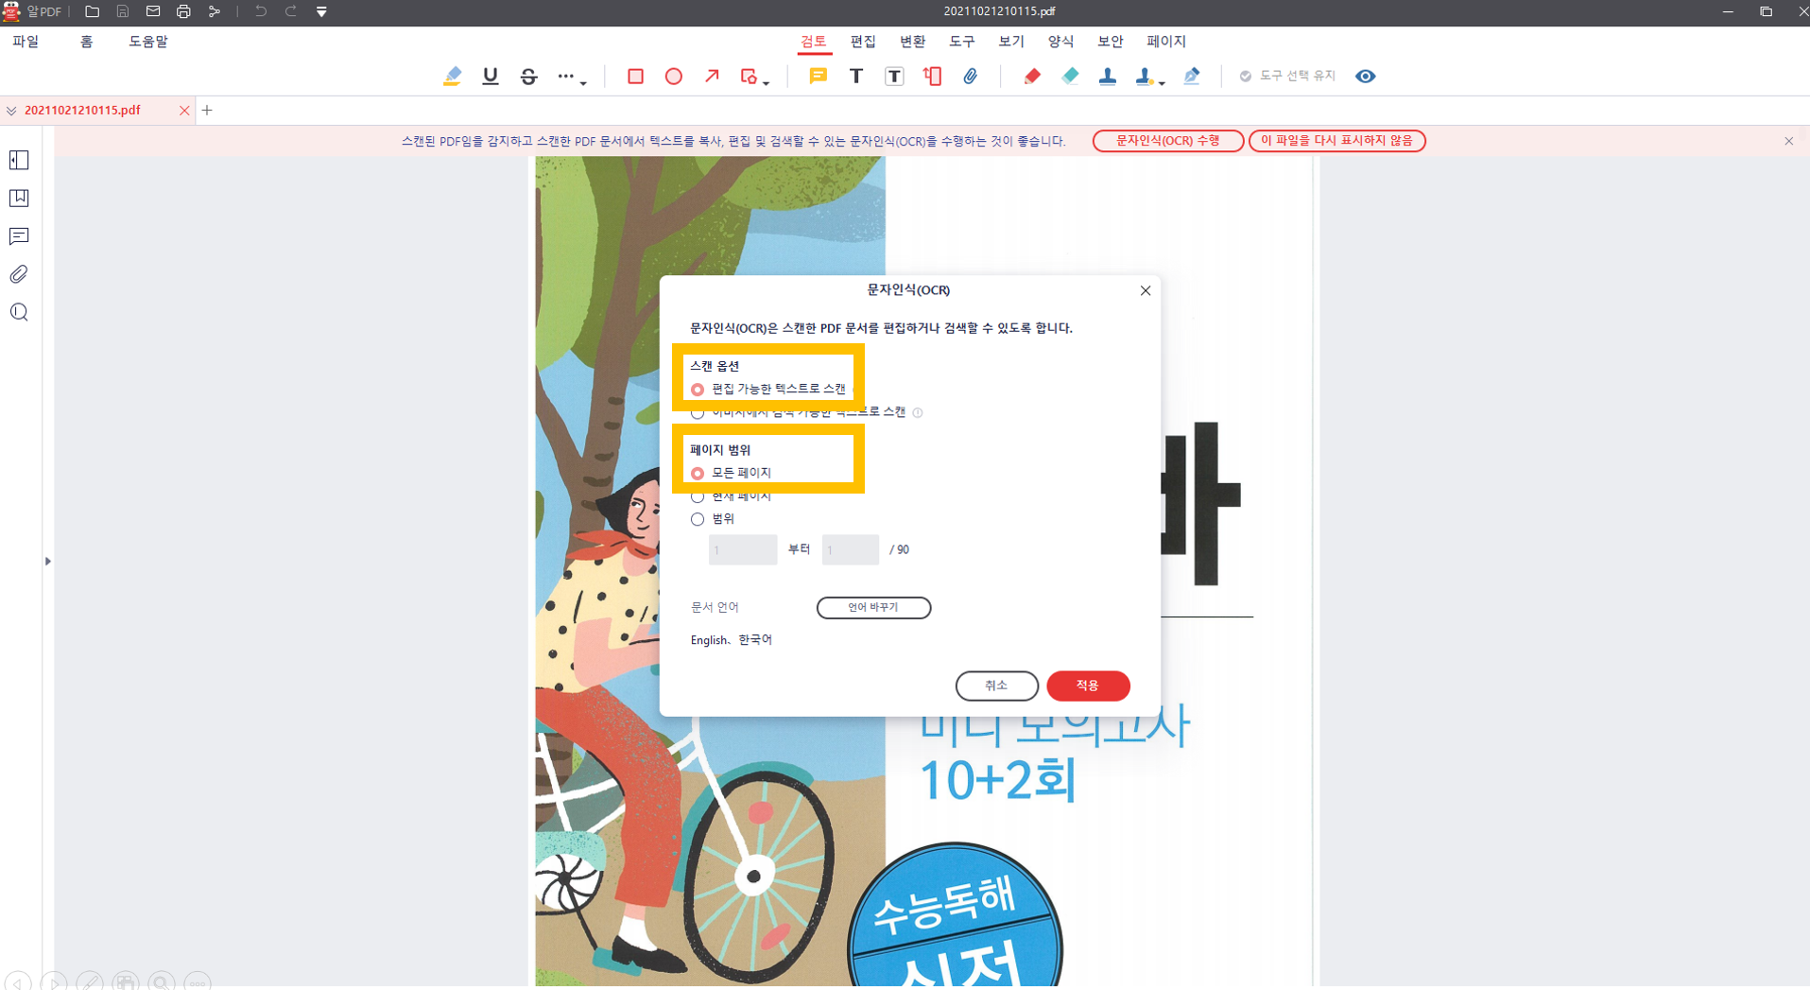Switch to the 보기 tab

pyautogui.click(x=1011, y=42)
